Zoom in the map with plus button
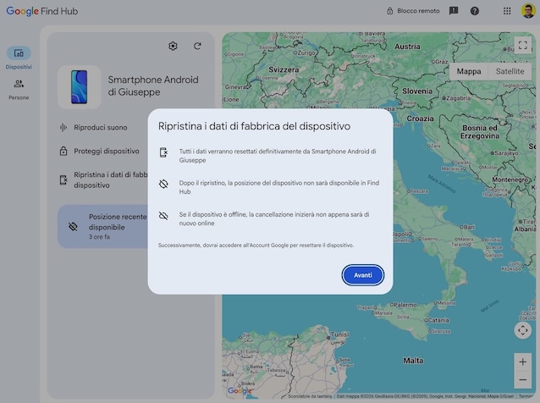 523,362
